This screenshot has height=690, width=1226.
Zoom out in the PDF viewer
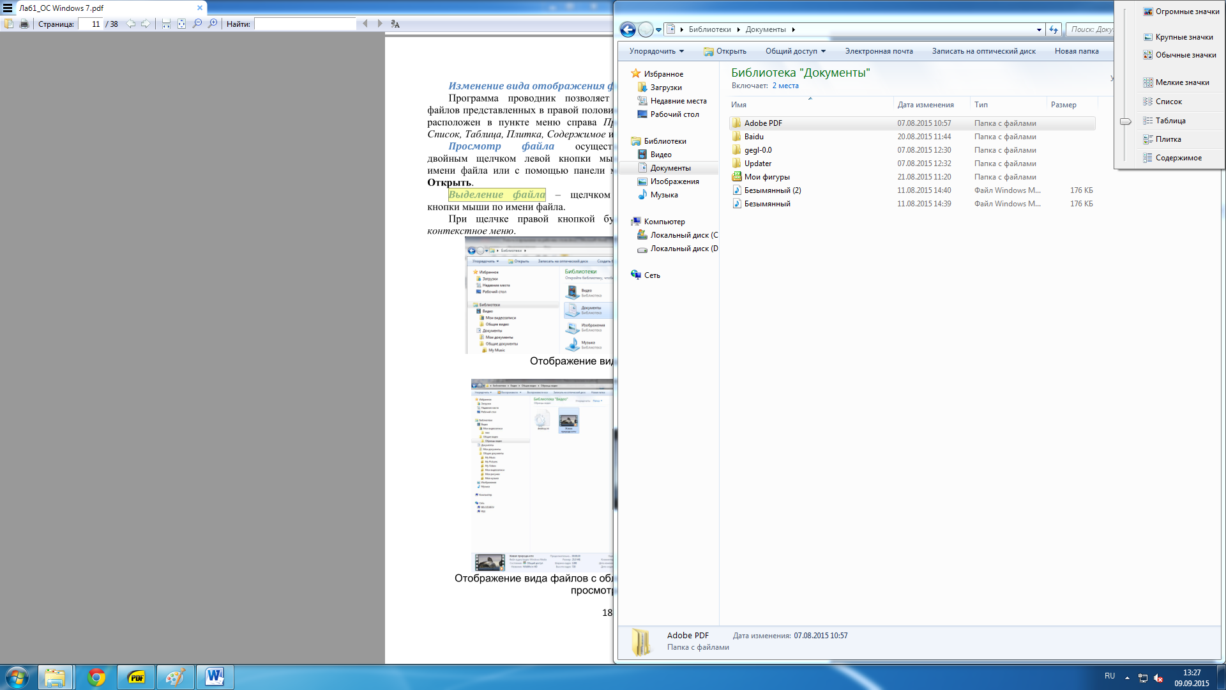(197, 24)
